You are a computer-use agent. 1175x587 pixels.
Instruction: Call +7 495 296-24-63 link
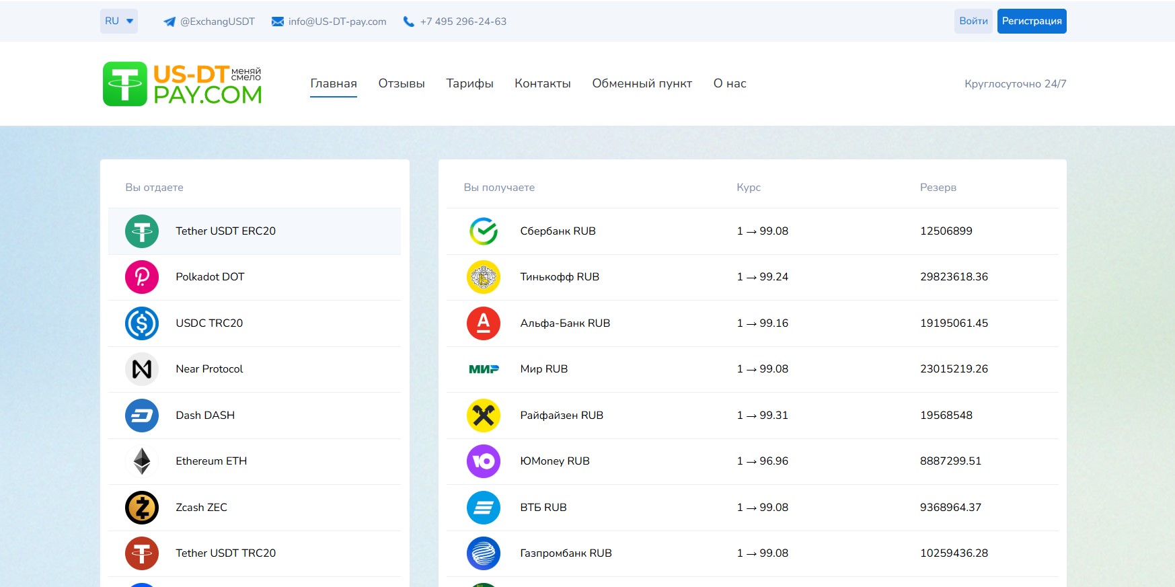463,22
